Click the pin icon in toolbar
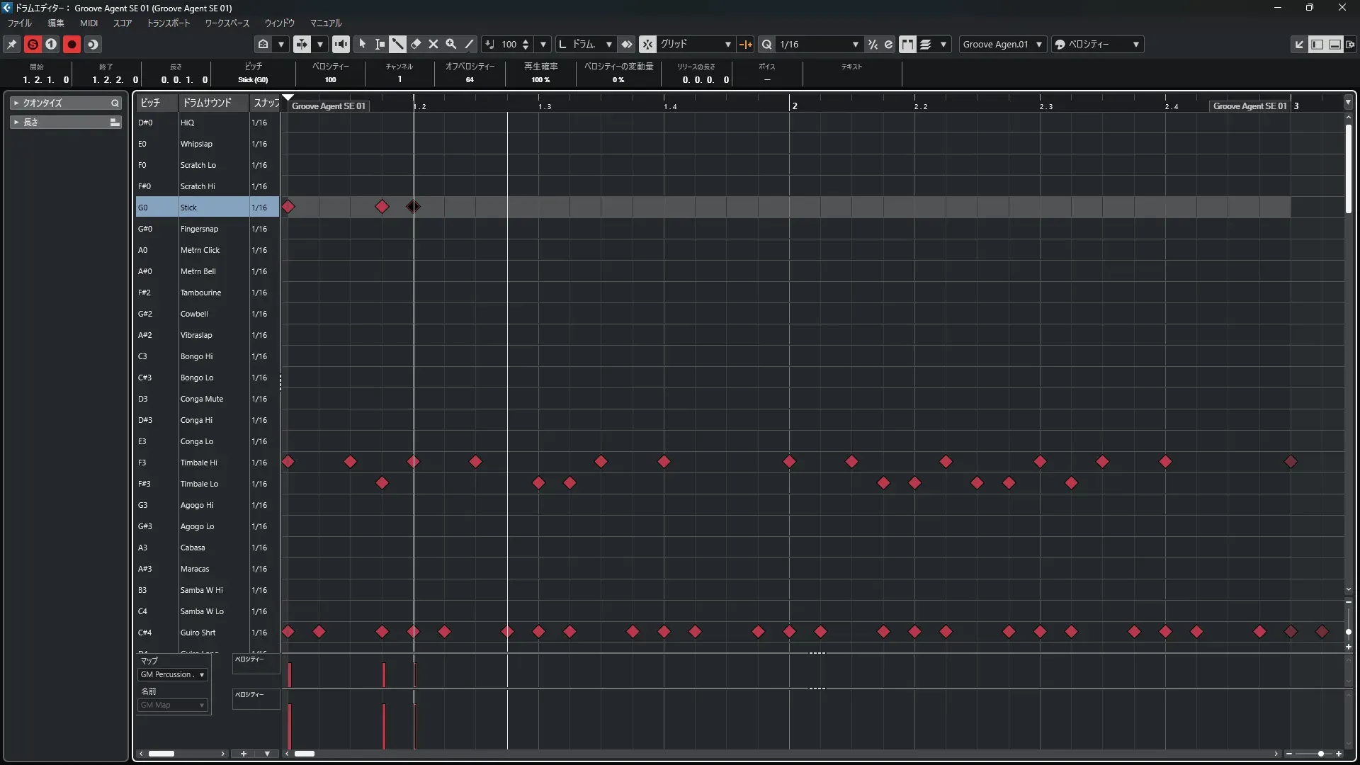The image size is (1360, 765). [12, 44]
